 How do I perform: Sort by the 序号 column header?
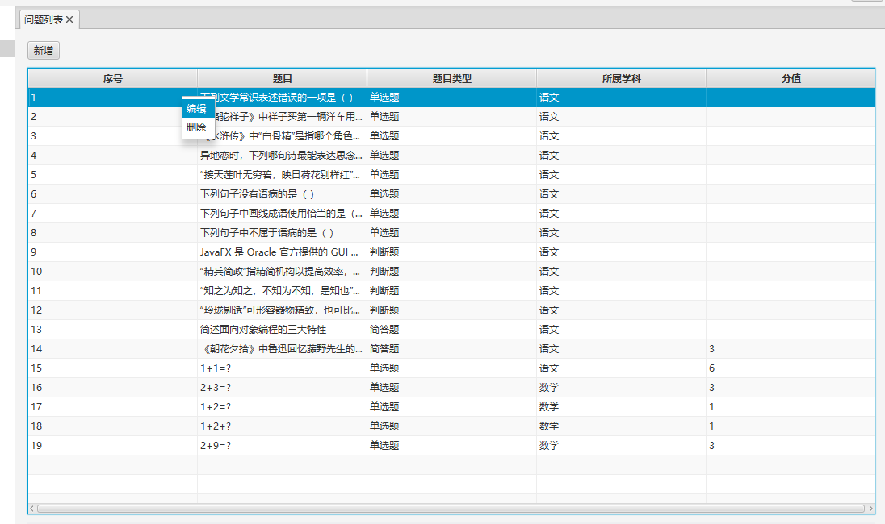tap(112, 78)
